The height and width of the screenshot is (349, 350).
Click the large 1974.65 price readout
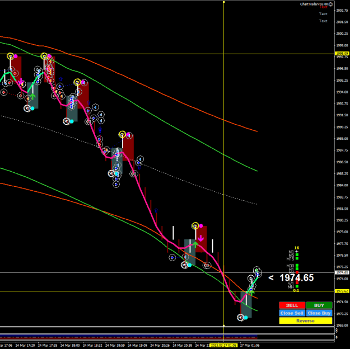296,278
